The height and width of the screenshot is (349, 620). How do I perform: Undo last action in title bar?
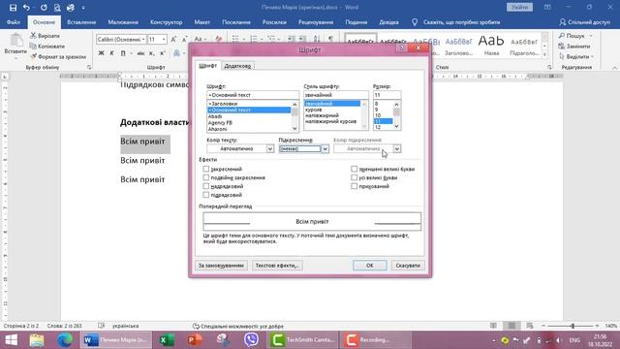26,8
